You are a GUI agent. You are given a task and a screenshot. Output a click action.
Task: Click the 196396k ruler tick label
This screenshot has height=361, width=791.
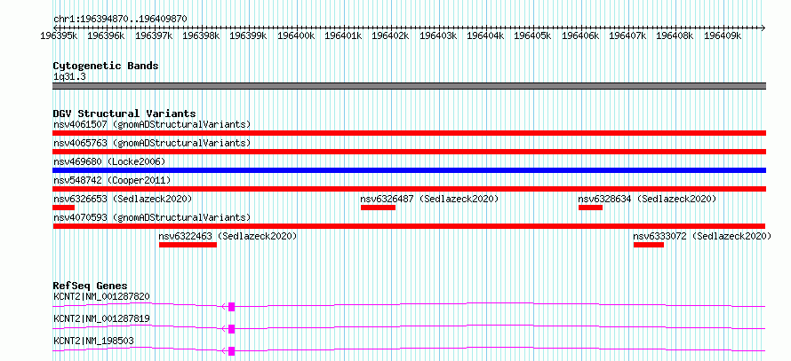(x=106, y=35)
